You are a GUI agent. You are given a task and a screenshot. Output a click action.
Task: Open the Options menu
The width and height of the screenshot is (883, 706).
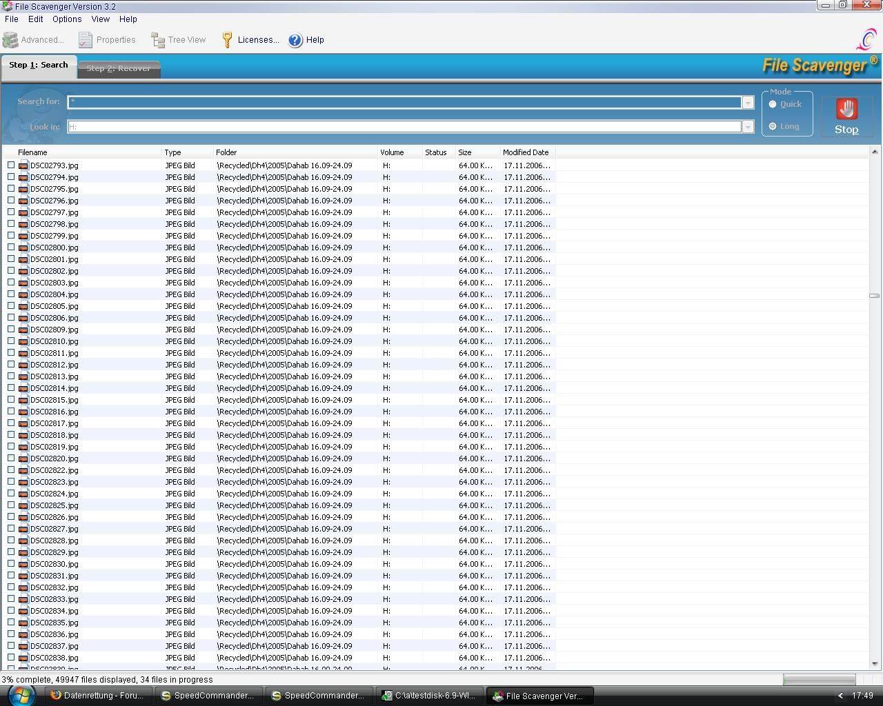pos(67,19)
